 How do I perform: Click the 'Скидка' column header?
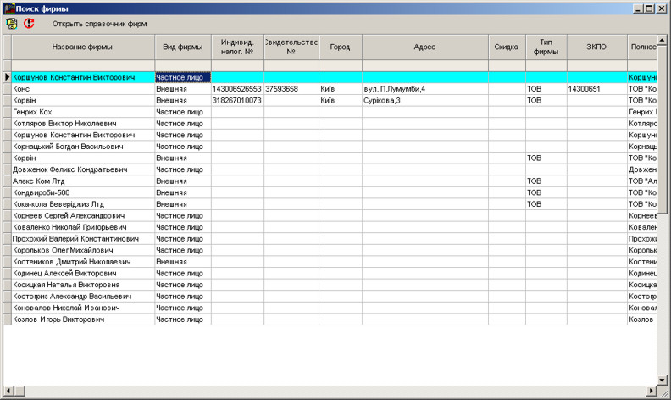[x=506, y=47]
